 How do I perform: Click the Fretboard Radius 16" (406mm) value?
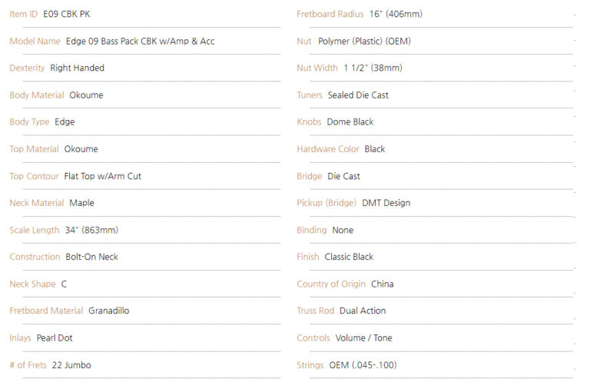point(396,15)
